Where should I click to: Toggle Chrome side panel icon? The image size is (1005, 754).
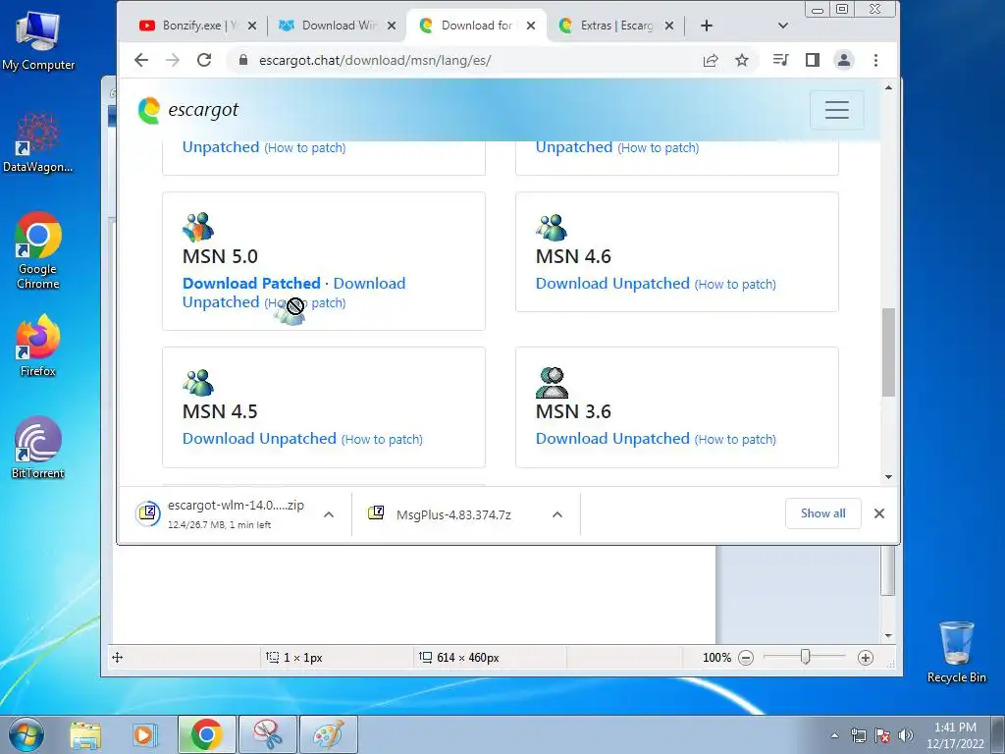pyautogui.click(x=812, y=60)
